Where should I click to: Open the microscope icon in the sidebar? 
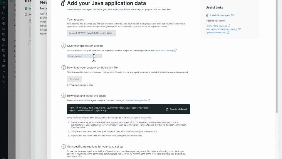[x=4, y=77]
